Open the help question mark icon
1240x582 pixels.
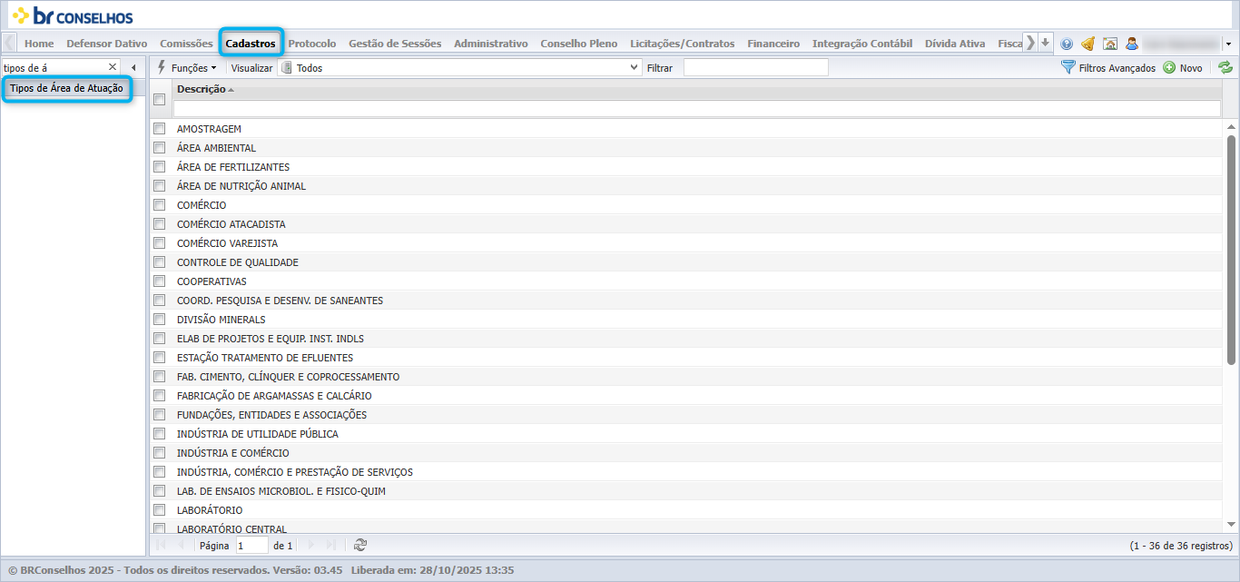[1067, 44]
